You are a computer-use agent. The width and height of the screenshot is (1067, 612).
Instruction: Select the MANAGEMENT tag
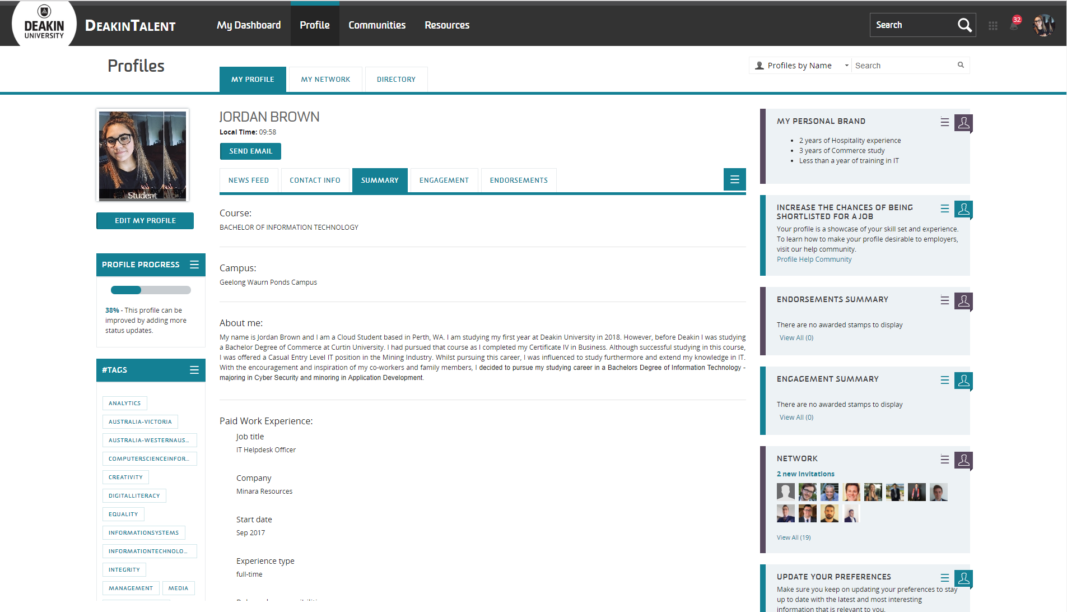click(x=131, y=588)
